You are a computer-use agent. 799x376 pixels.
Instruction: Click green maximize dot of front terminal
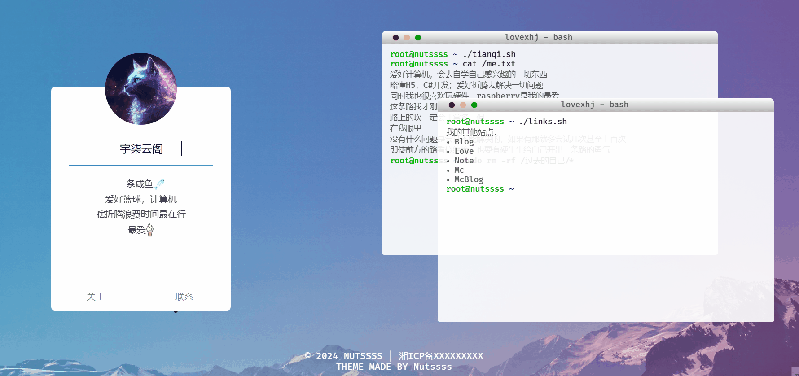tap(474, 105)
